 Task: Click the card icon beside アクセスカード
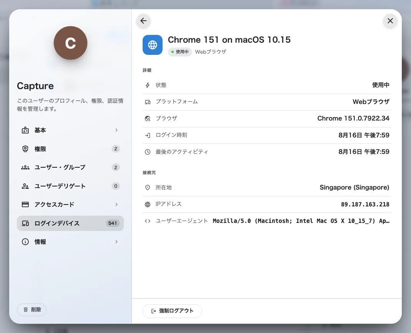click(x=25, y=204)
